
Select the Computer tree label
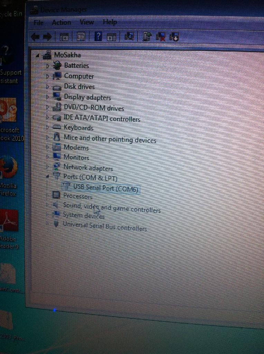tap(79, 76)
